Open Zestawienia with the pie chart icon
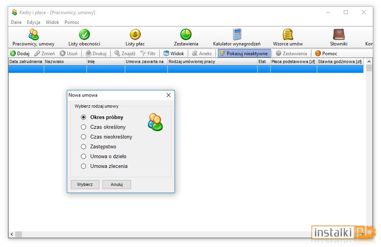Viewport: 381px width, 247px height. click(x=186, y=34)
